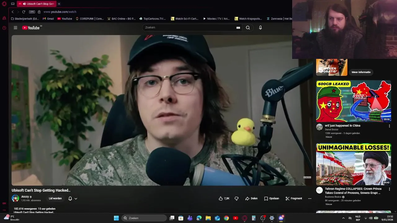The width and height of the screenshot is (397, 223).
Task: Go to YouTube home via logo
Action: (x=31, y=28)
